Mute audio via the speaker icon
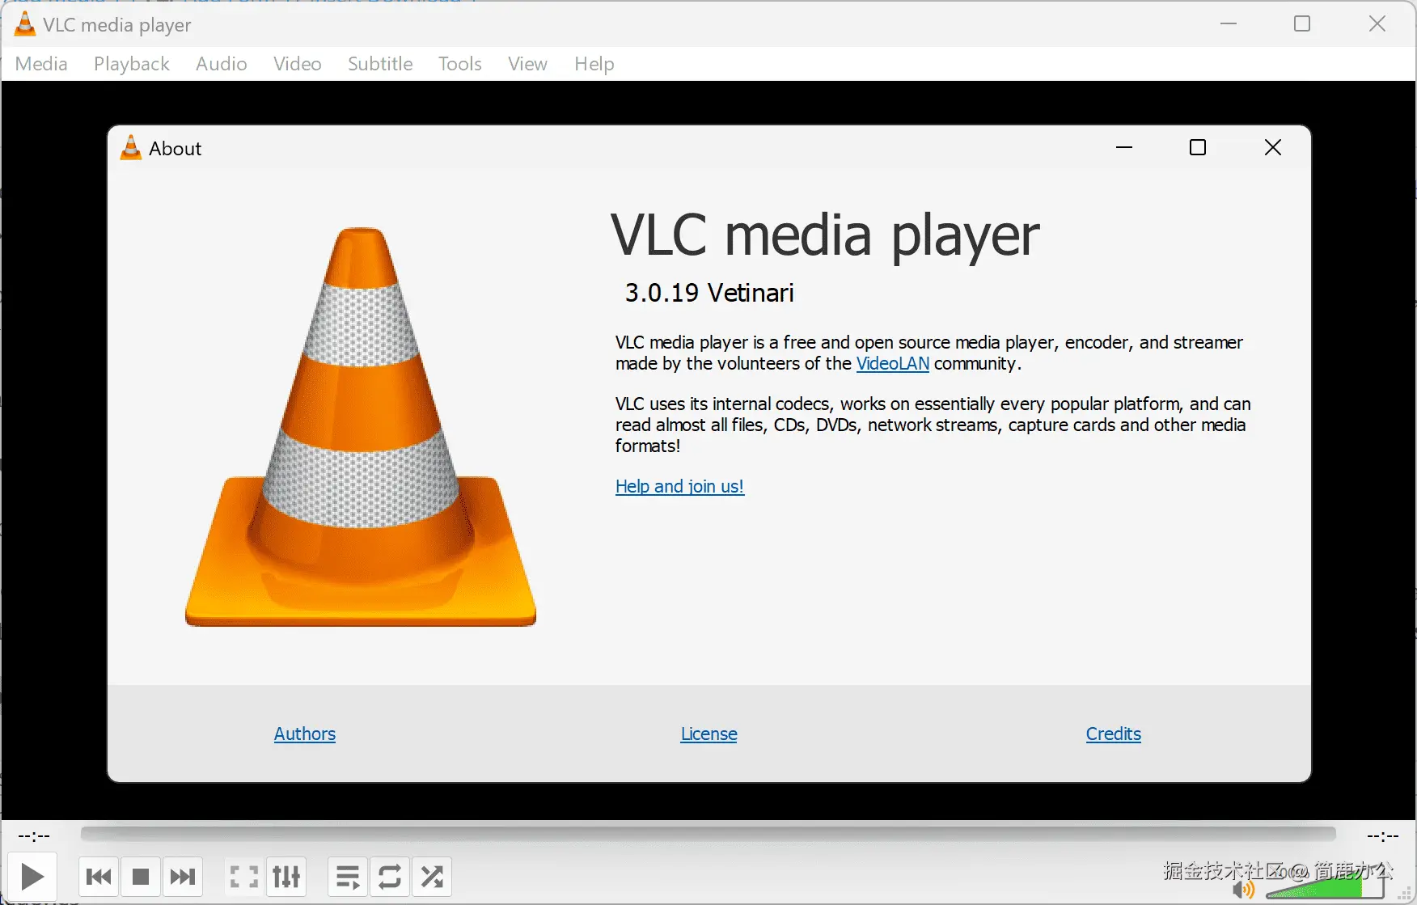This screenshot has width=1417, height=905. click(1243, 890)
